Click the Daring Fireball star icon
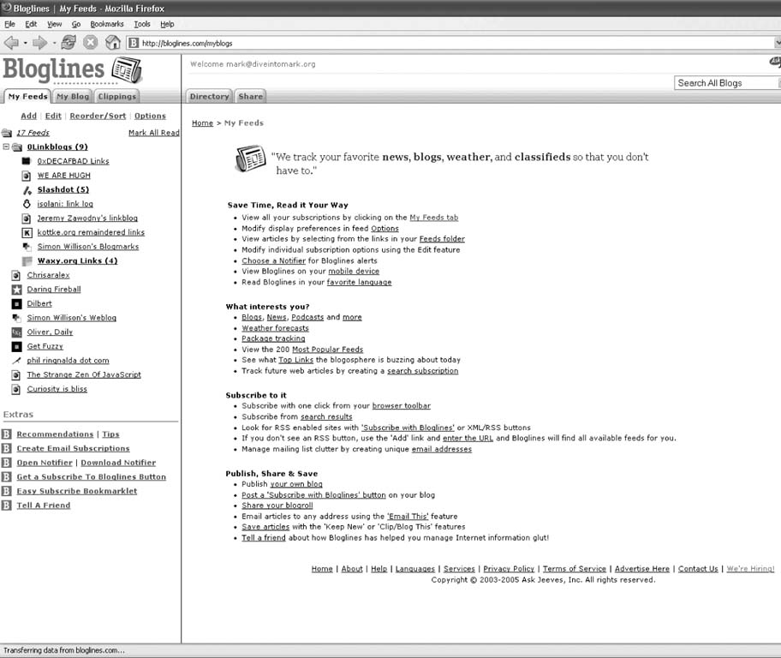The height and width of the screenshot is (658, 781). tap(16, 290)
